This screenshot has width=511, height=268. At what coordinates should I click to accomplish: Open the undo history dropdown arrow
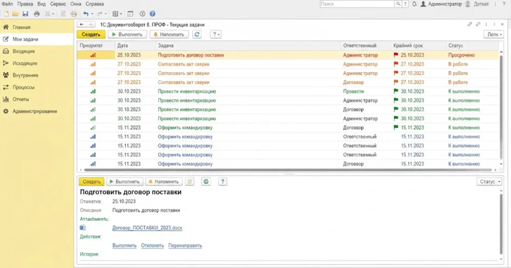pos(92,14)
